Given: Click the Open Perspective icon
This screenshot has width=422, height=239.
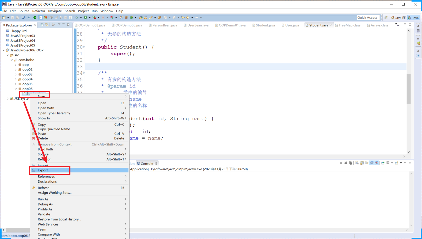Looking at the screenshot, I should pos(386,18).
